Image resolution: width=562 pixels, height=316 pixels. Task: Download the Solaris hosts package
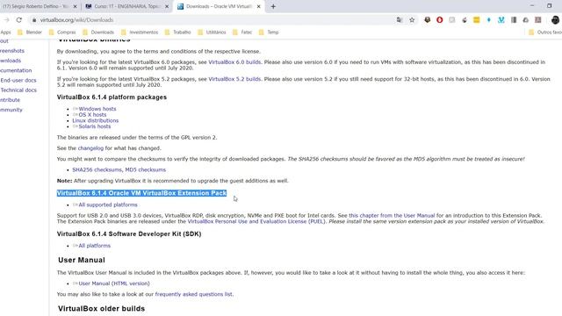(x=91, y=126)
